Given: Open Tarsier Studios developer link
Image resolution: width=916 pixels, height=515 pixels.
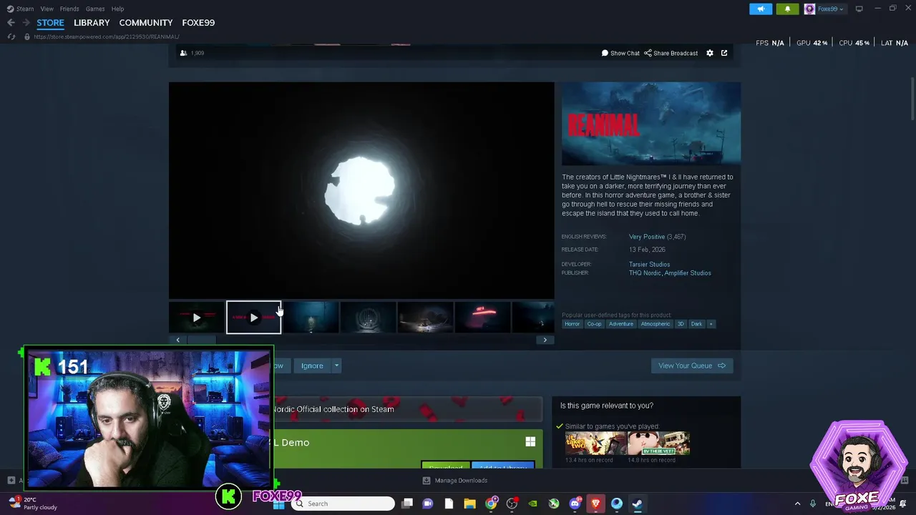Looking at the screenshot, I should (649, 265).
